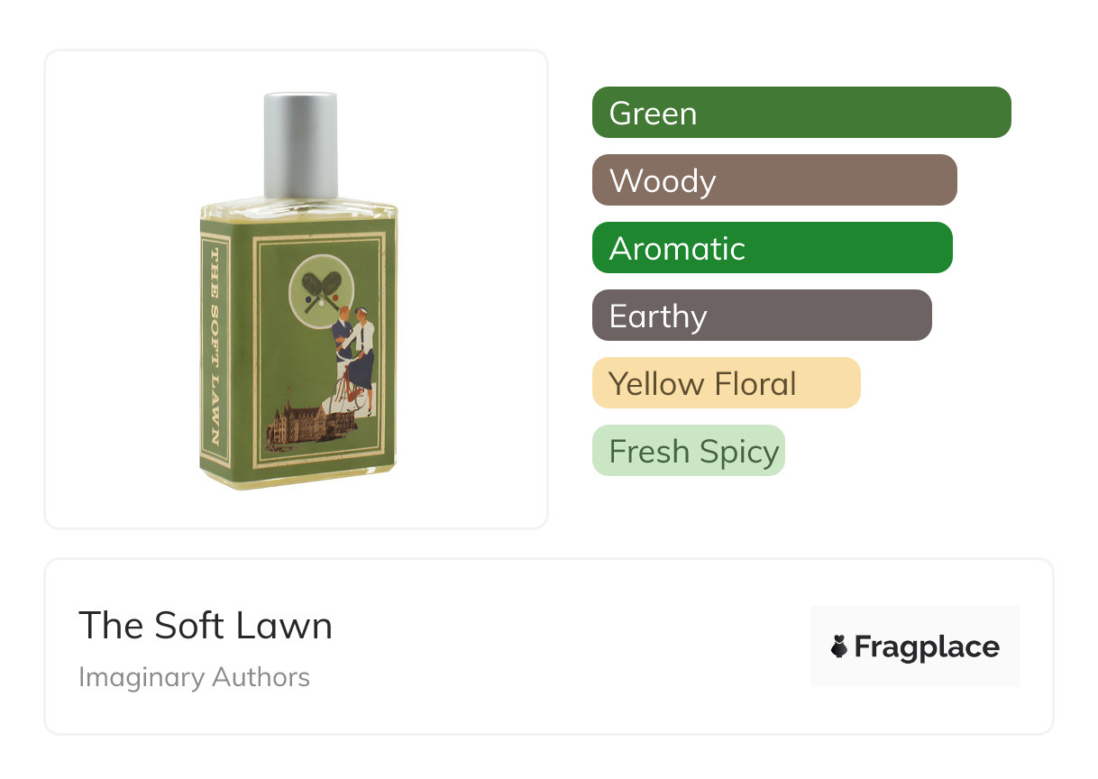Screen dimensions: 1098x779
Task: Click the vertical THE SOFT LAWN label text
Action: (216, 348)
